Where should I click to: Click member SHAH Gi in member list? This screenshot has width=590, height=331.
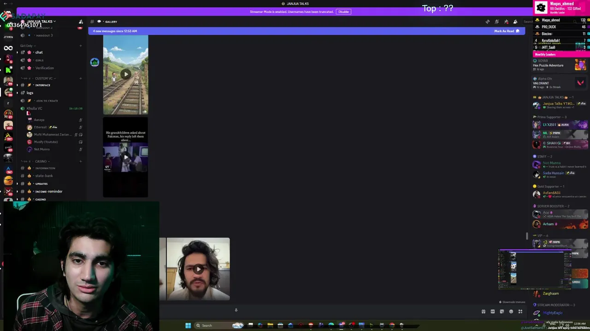click(560, 144)
